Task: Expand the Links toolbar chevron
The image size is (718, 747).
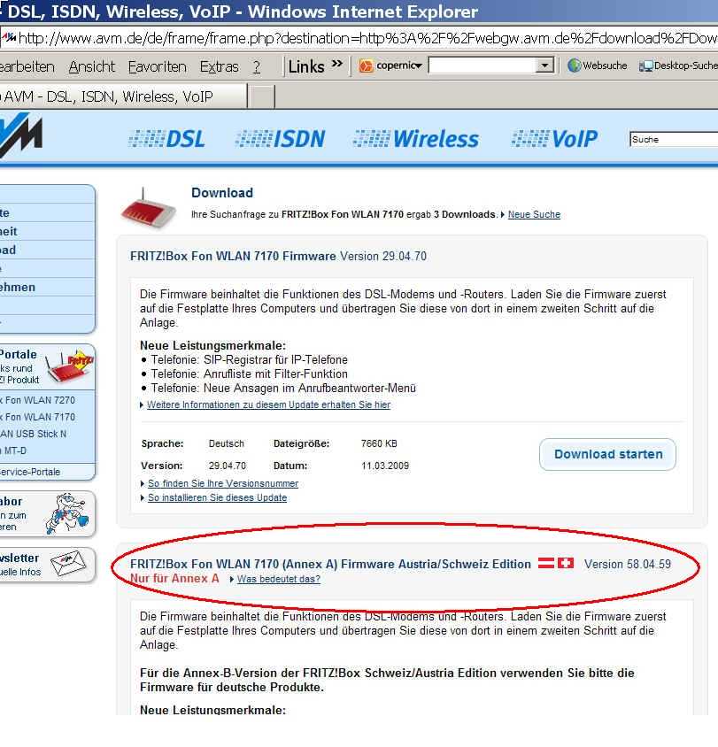Action: (336, 65)
